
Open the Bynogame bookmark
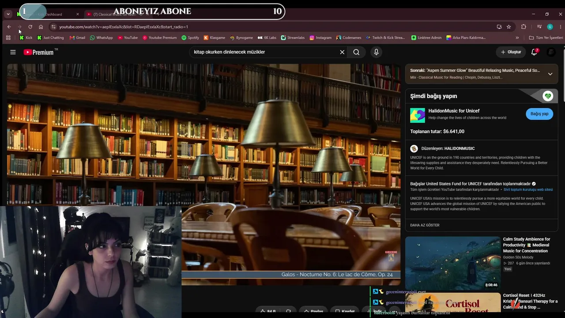[241, 38]
